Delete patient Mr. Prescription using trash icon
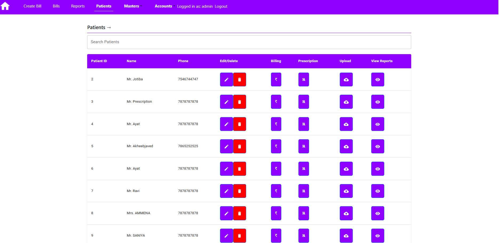This screenshot has height=243, width=500. pyautogui.click(x=239, y=102)
